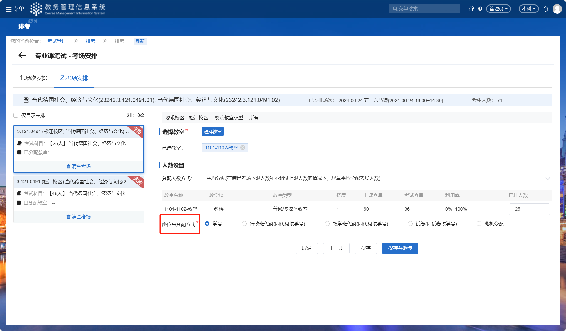566x331 pixels.
Task: Click the shirt theme icon in header
Action: point(471,9)
